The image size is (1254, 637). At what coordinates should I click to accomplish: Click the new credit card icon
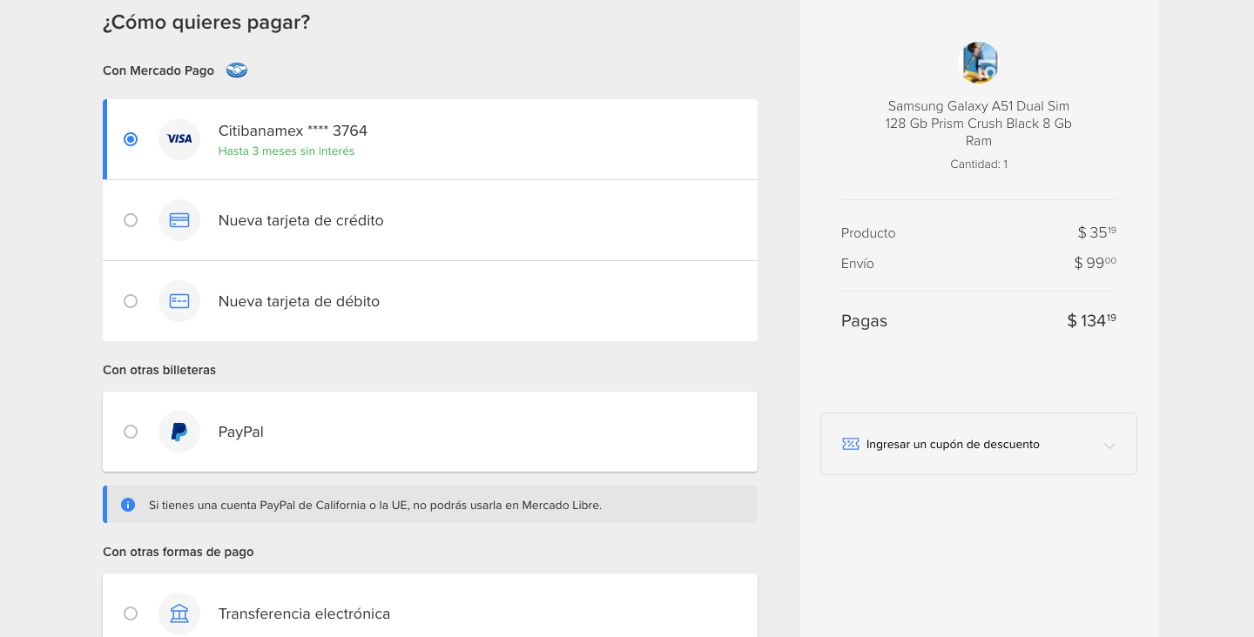pyautogui.click(x=179, y=220)
